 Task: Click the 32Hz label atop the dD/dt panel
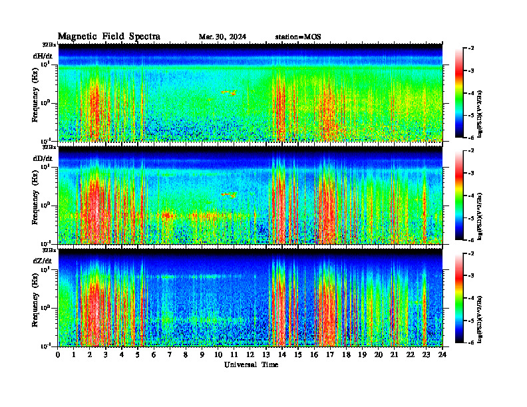(x=49, y=147)
